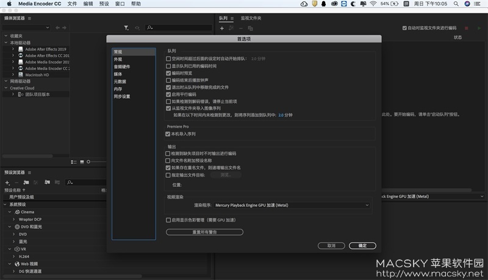Uncheck 本机导入序列 under Premiere Pro

(168, 134)
